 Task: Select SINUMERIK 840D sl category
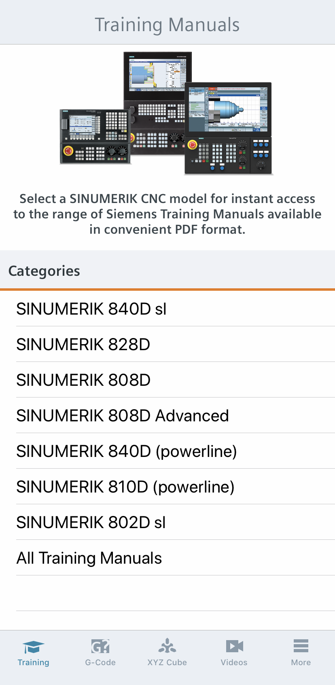click(167, 309)
